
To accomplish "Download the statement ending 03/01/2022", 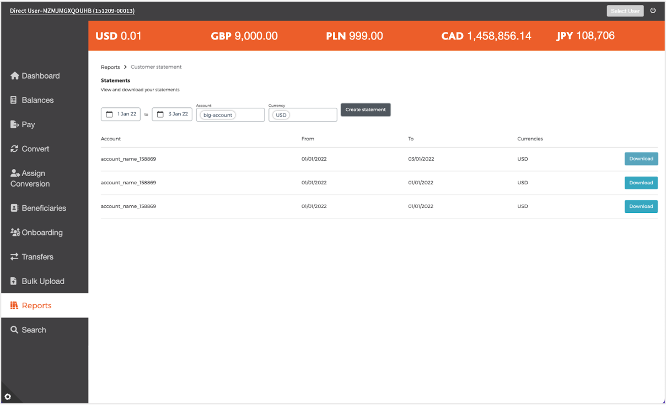I will (641, 158).
